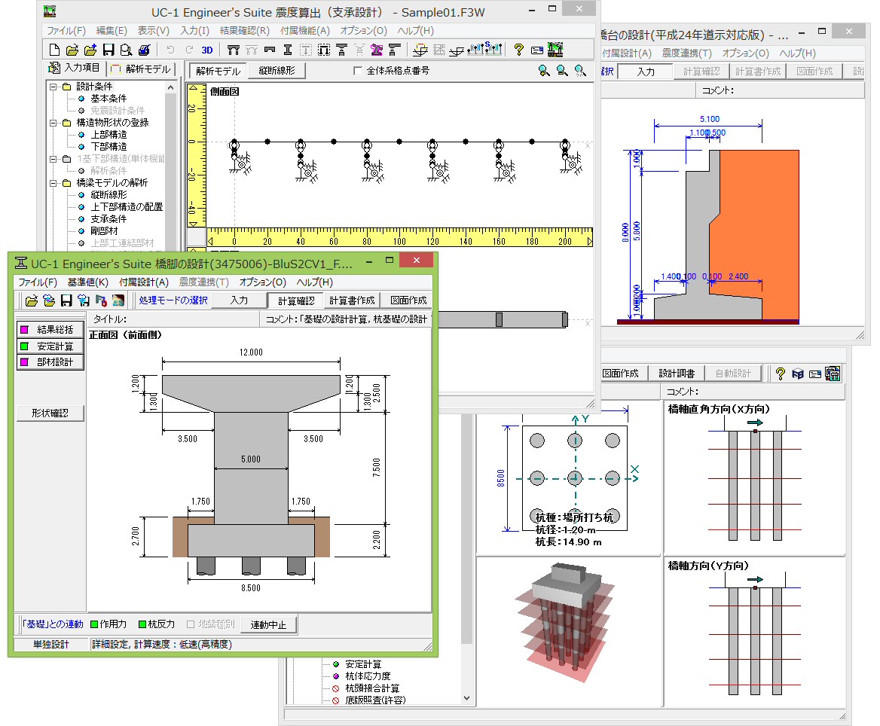Click the new file icon in the 震度算出 toolbar
The width and height of the screenshot is (880, 726).
(53, 50)
